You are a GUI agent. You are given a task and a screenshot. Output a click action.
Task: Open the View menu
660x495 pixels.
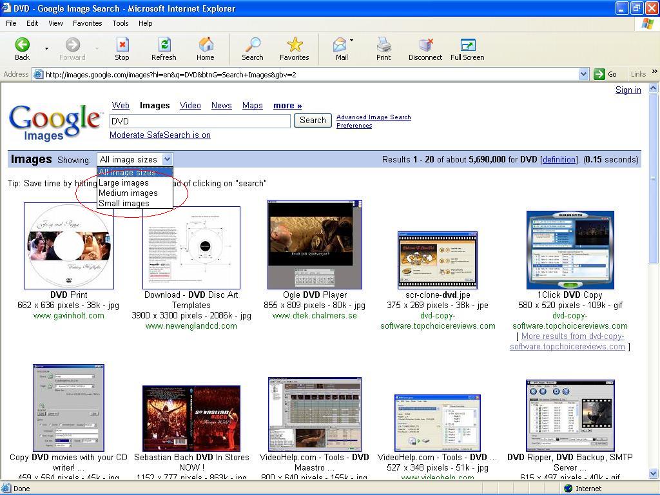55,23
